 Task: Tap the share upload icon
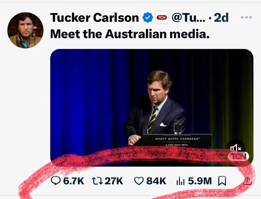pos(247,181)
